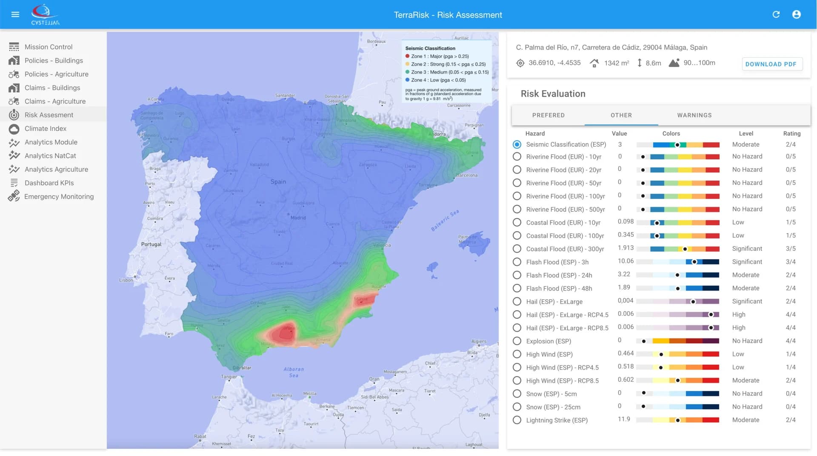This screenshot has width=817, height=456.
Task: Select Coastal Flood (EUR) - 300yr radio
Action: (x=517, y=249)
